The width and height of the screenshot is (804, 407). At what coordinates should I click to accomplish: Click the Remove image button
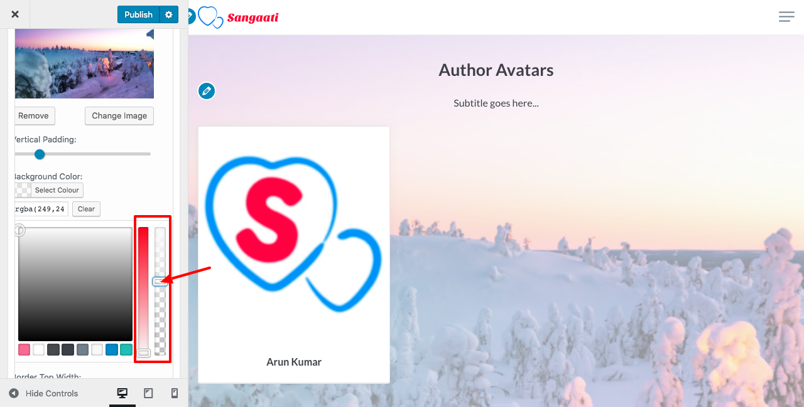coord(34,115)
